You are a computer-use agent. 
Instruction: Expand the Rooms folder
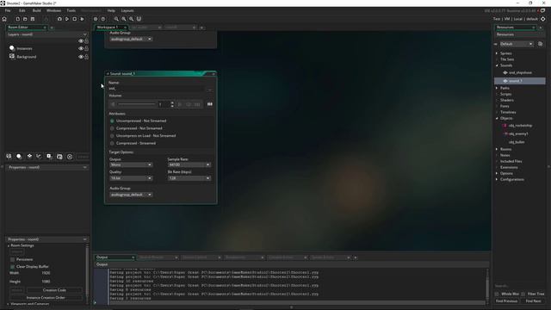497,149
